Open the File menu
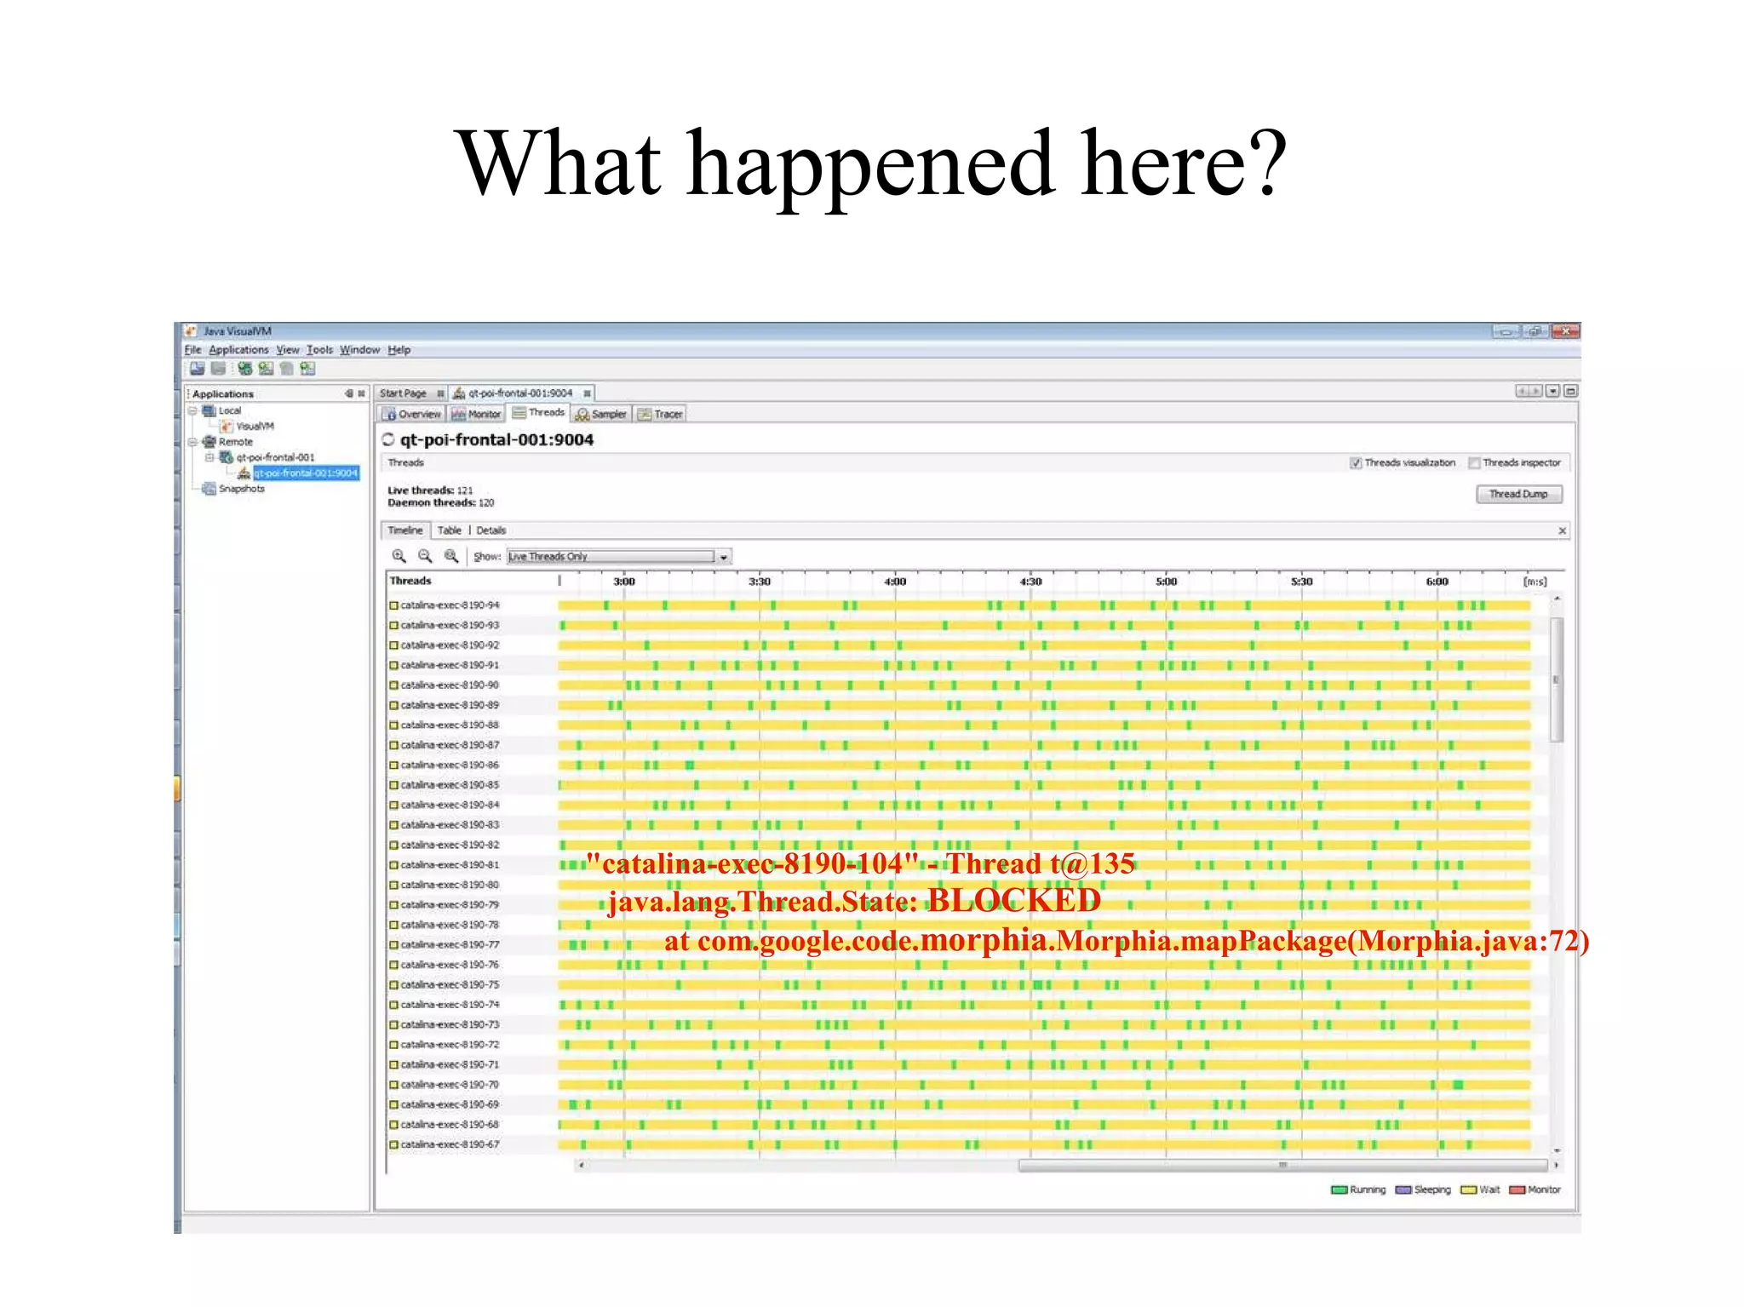The height and width of the screenshot is (1307, 1744). pos(193,350)
